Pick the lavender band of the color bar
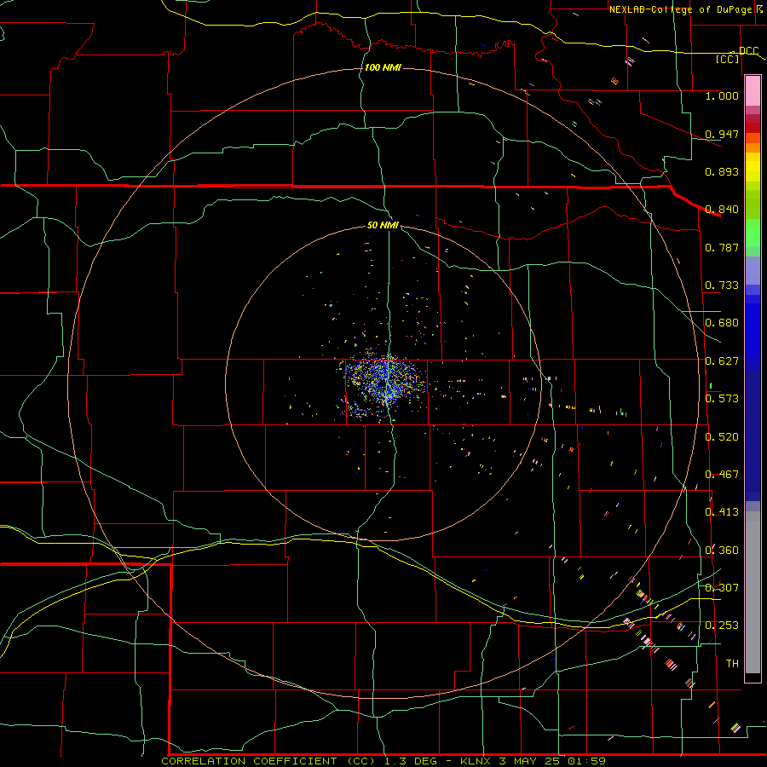767x767 pixels. click(753, 270)
